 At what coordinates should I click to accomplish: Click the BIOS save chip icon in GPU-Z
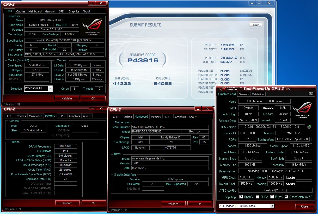309,127
